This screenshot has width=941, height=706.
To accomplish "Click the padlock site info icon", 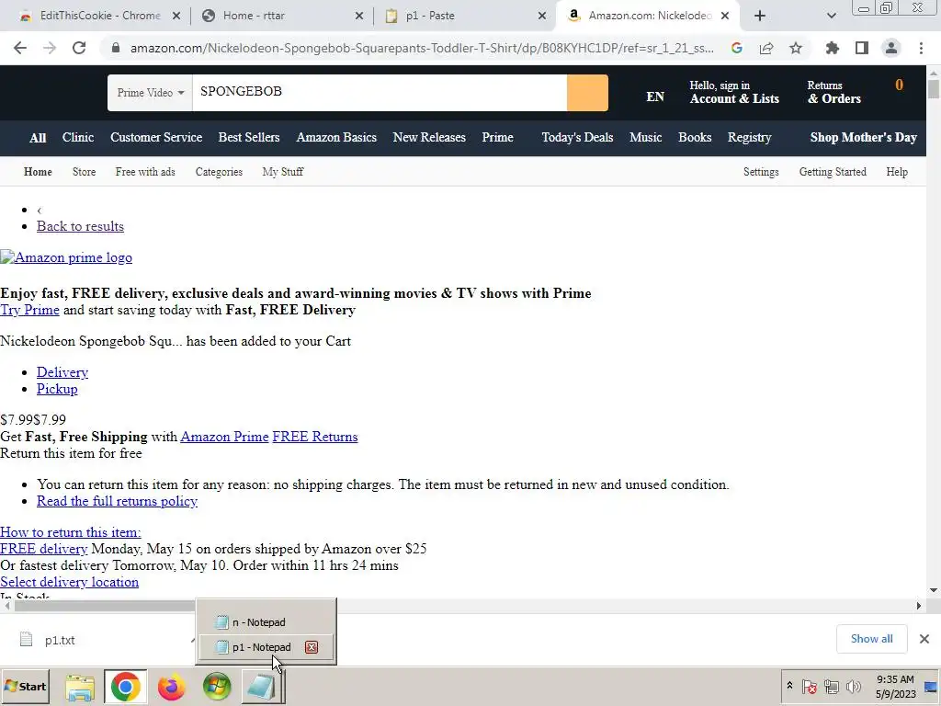I will click(116, 48).
